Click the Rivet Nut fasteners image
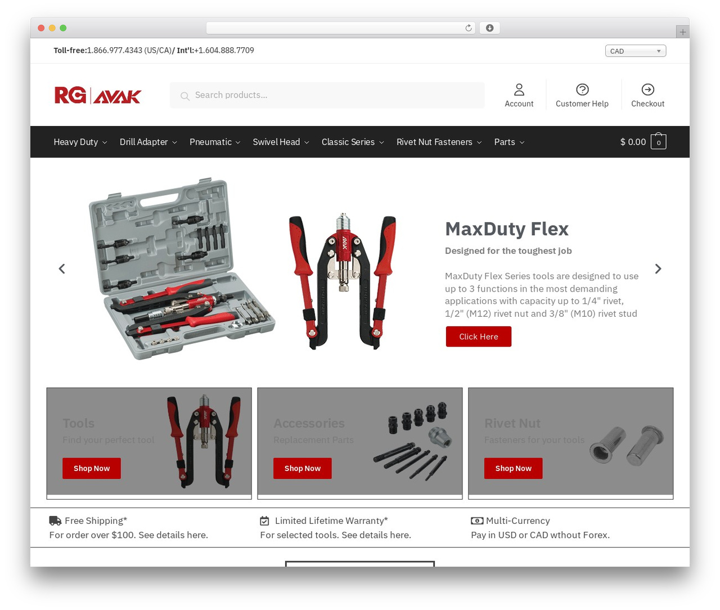The width and height of the screenshot is (720, 610). pyautogui.click(x=627, y=445)
